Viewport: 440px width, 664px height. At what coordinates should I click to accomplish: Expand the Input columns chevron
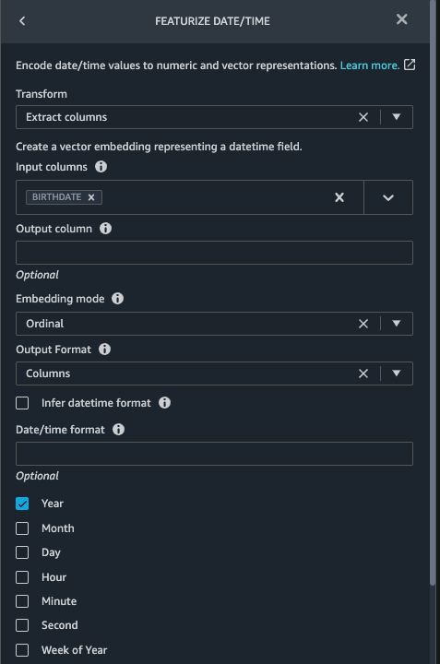pyautogui.click(x=388, y=197)
